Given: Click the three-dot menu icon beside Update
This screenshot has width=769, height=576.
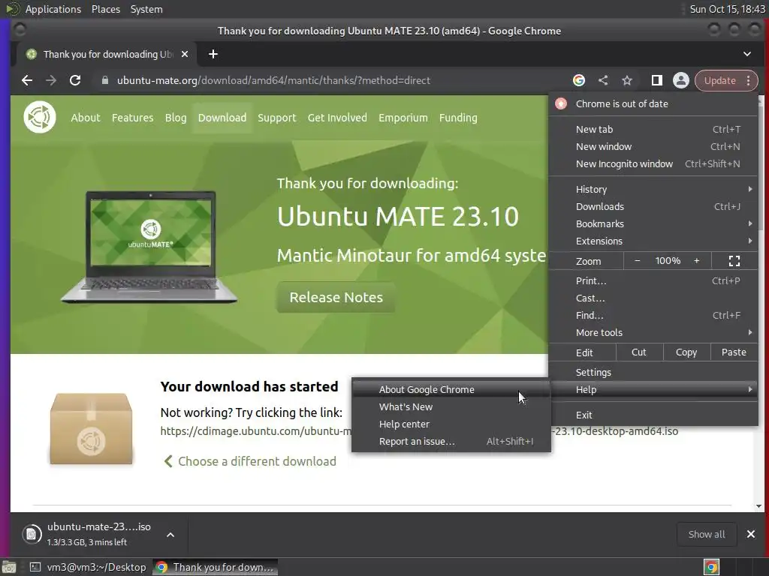Looking at the screenshot, I should tap(749, 80).
